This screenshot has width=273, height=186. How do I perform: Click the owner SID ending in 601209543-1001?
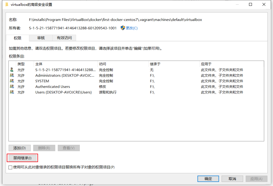coord(73,28)
